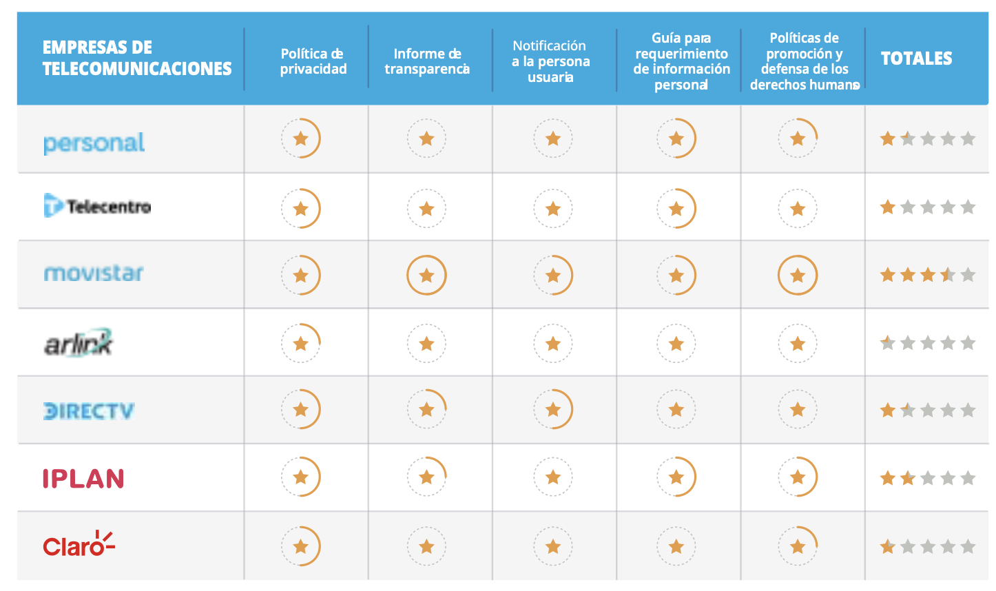Click the Política de privacidad header
Viewport: 996px width, 591px height.
coord(313,61)
